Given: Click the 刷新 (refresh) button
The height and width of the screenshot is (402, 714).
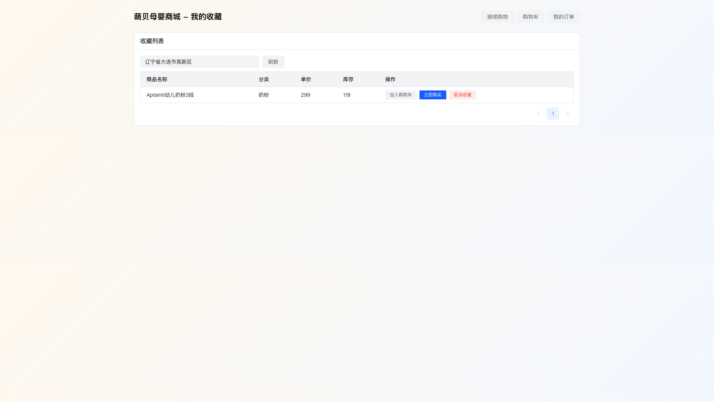Looking at the screenshot, I should pos(273,62).
